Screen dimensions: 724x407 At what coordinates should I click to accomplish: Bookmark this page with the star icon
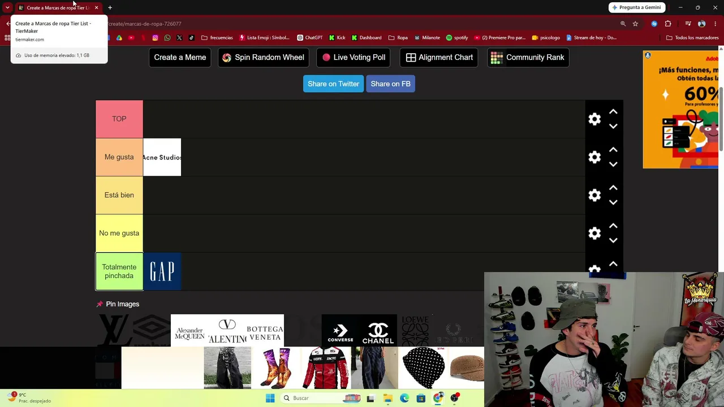pos(635,24)
